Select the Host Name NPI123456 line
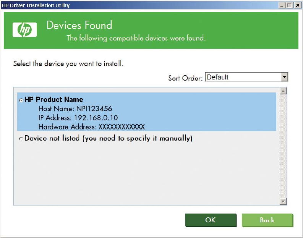This screenshot has height=238, width=303. click(75, 109)
